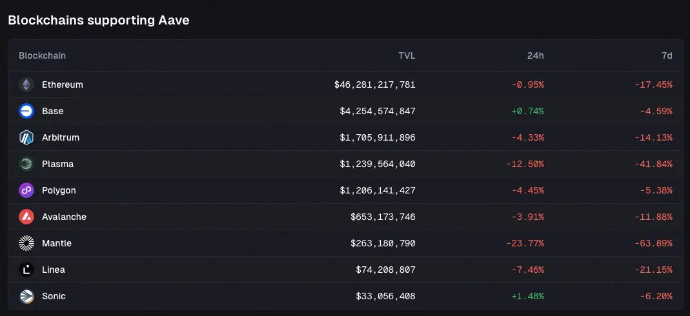Click the Linea logo icon
Image resolution: width=690 pixels, height=316 pixels.
[26, 270]
